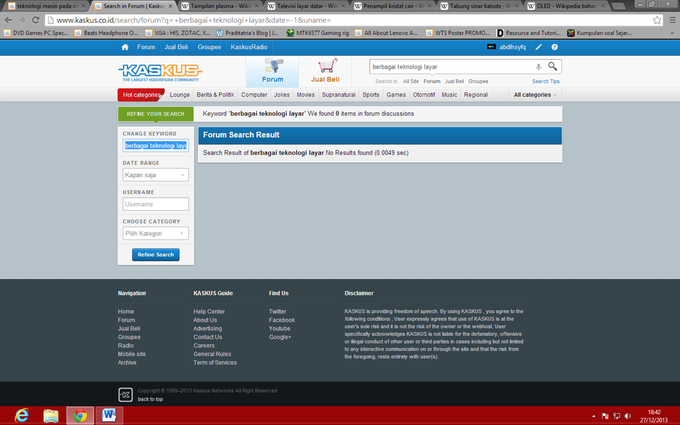
Task: Switch to Tabung sinar katode tab
Action: click(x=480, y=6)
